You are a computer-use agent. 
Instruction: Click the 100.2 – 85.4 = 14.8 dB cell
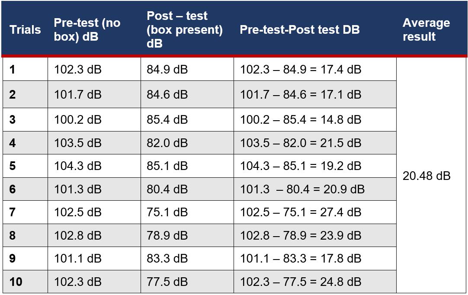point(315,119)
